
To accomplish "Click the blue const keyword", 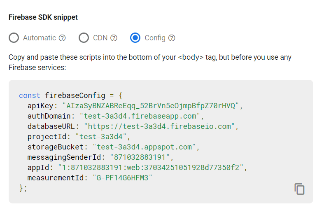I will (x=30, y=95).
